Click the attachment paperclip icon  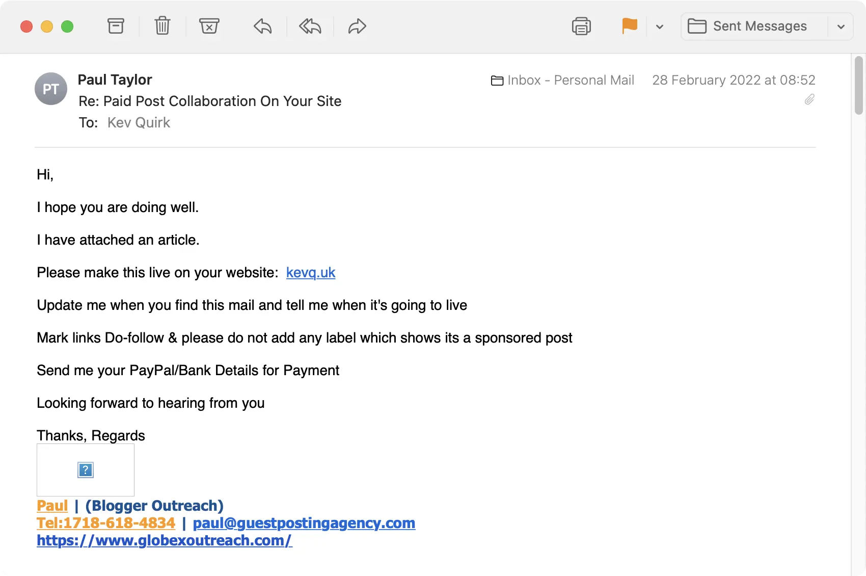[x=809, y=99]
